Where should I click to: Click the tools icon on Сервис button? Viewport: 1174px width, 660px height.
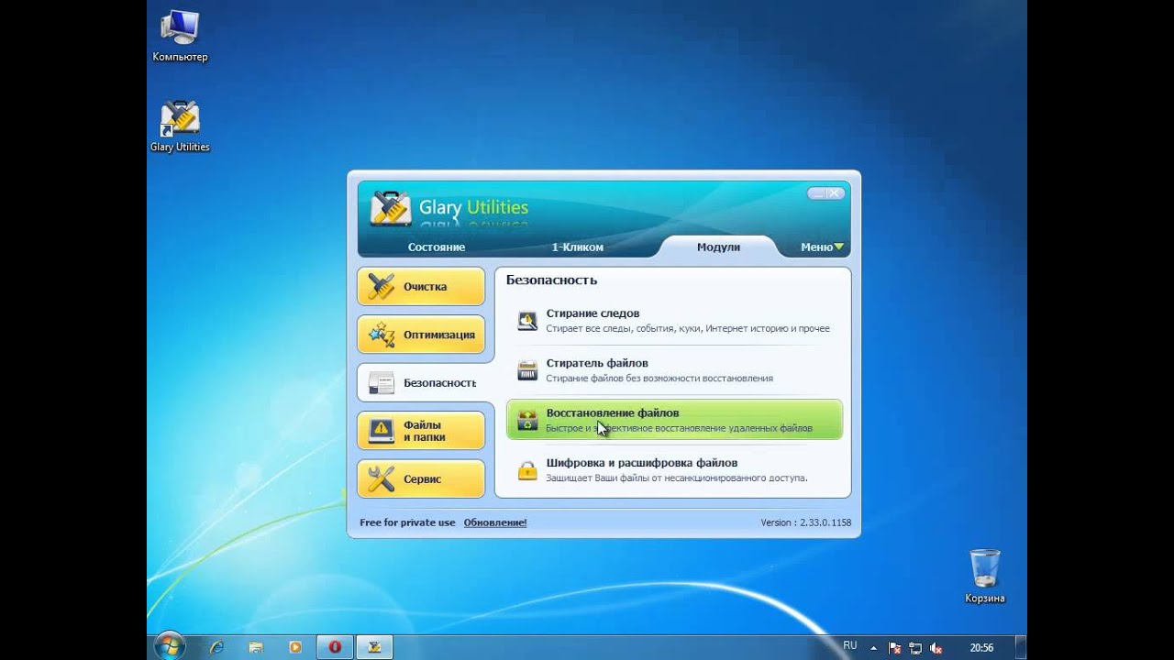coord(381,478)
